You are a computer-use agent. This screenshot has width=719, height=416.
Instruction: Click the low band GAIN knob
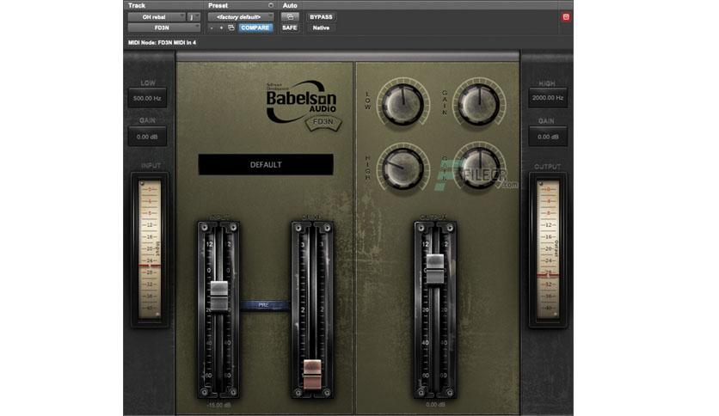click(x=479, y=104)
